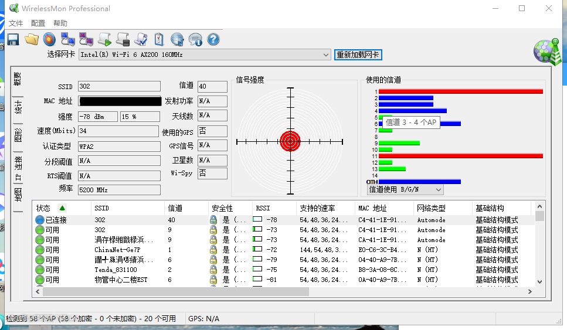The height and width of the screenshot is (330, 567).
Task: Click the 速度(Mbits) field showing 34
Action: 118,131
